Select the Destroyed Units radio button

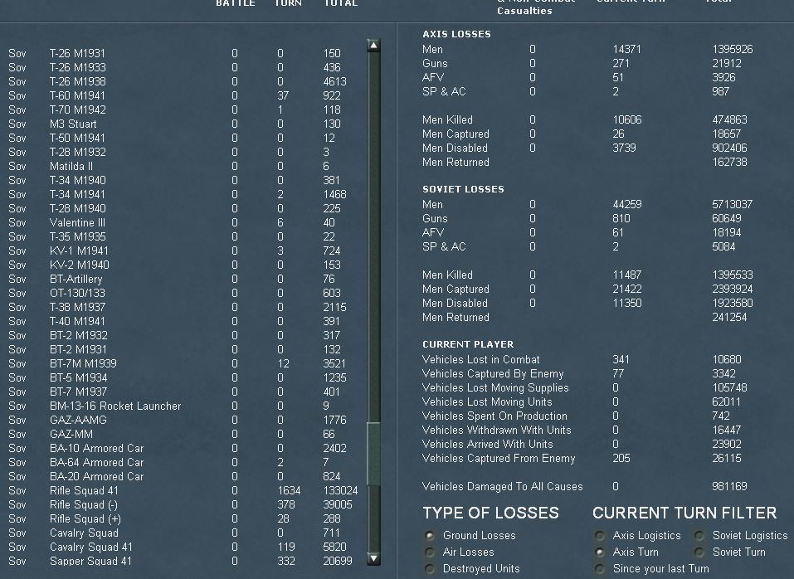430,569
